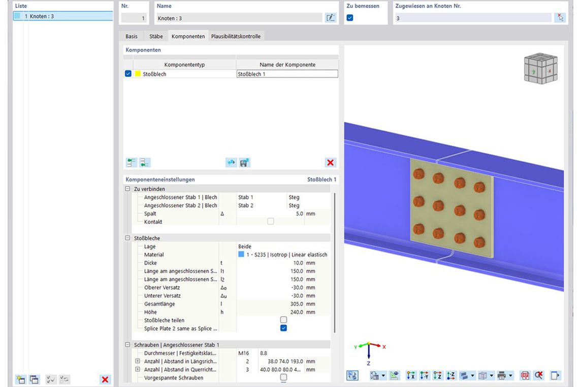Click the blue S235 material color swatch
Image resolution: width=581 pixels, height=387 pixels.
pos(241,255)
